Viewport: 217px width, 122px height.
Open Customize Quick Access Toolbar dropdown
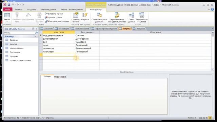(23, 5)
